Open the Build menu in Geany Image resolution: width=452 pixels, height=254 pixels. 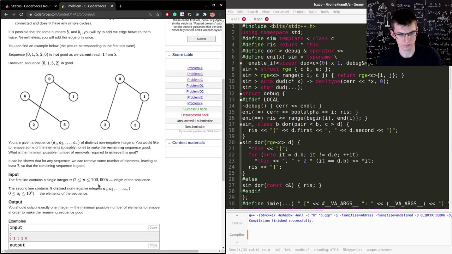point(313,12)
